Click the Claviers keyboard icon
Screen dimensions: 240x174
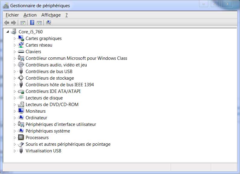click(x=21, y=51)
